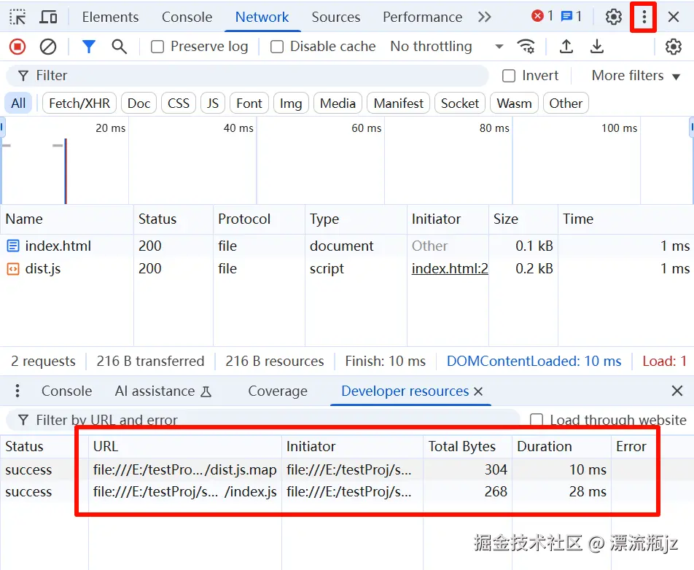This screenshot has height=570, width=694.
Task: Switch to the top Console tab
Action: 187,17
